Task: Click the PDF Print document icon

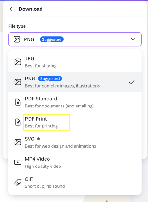Action: point(18,122)
